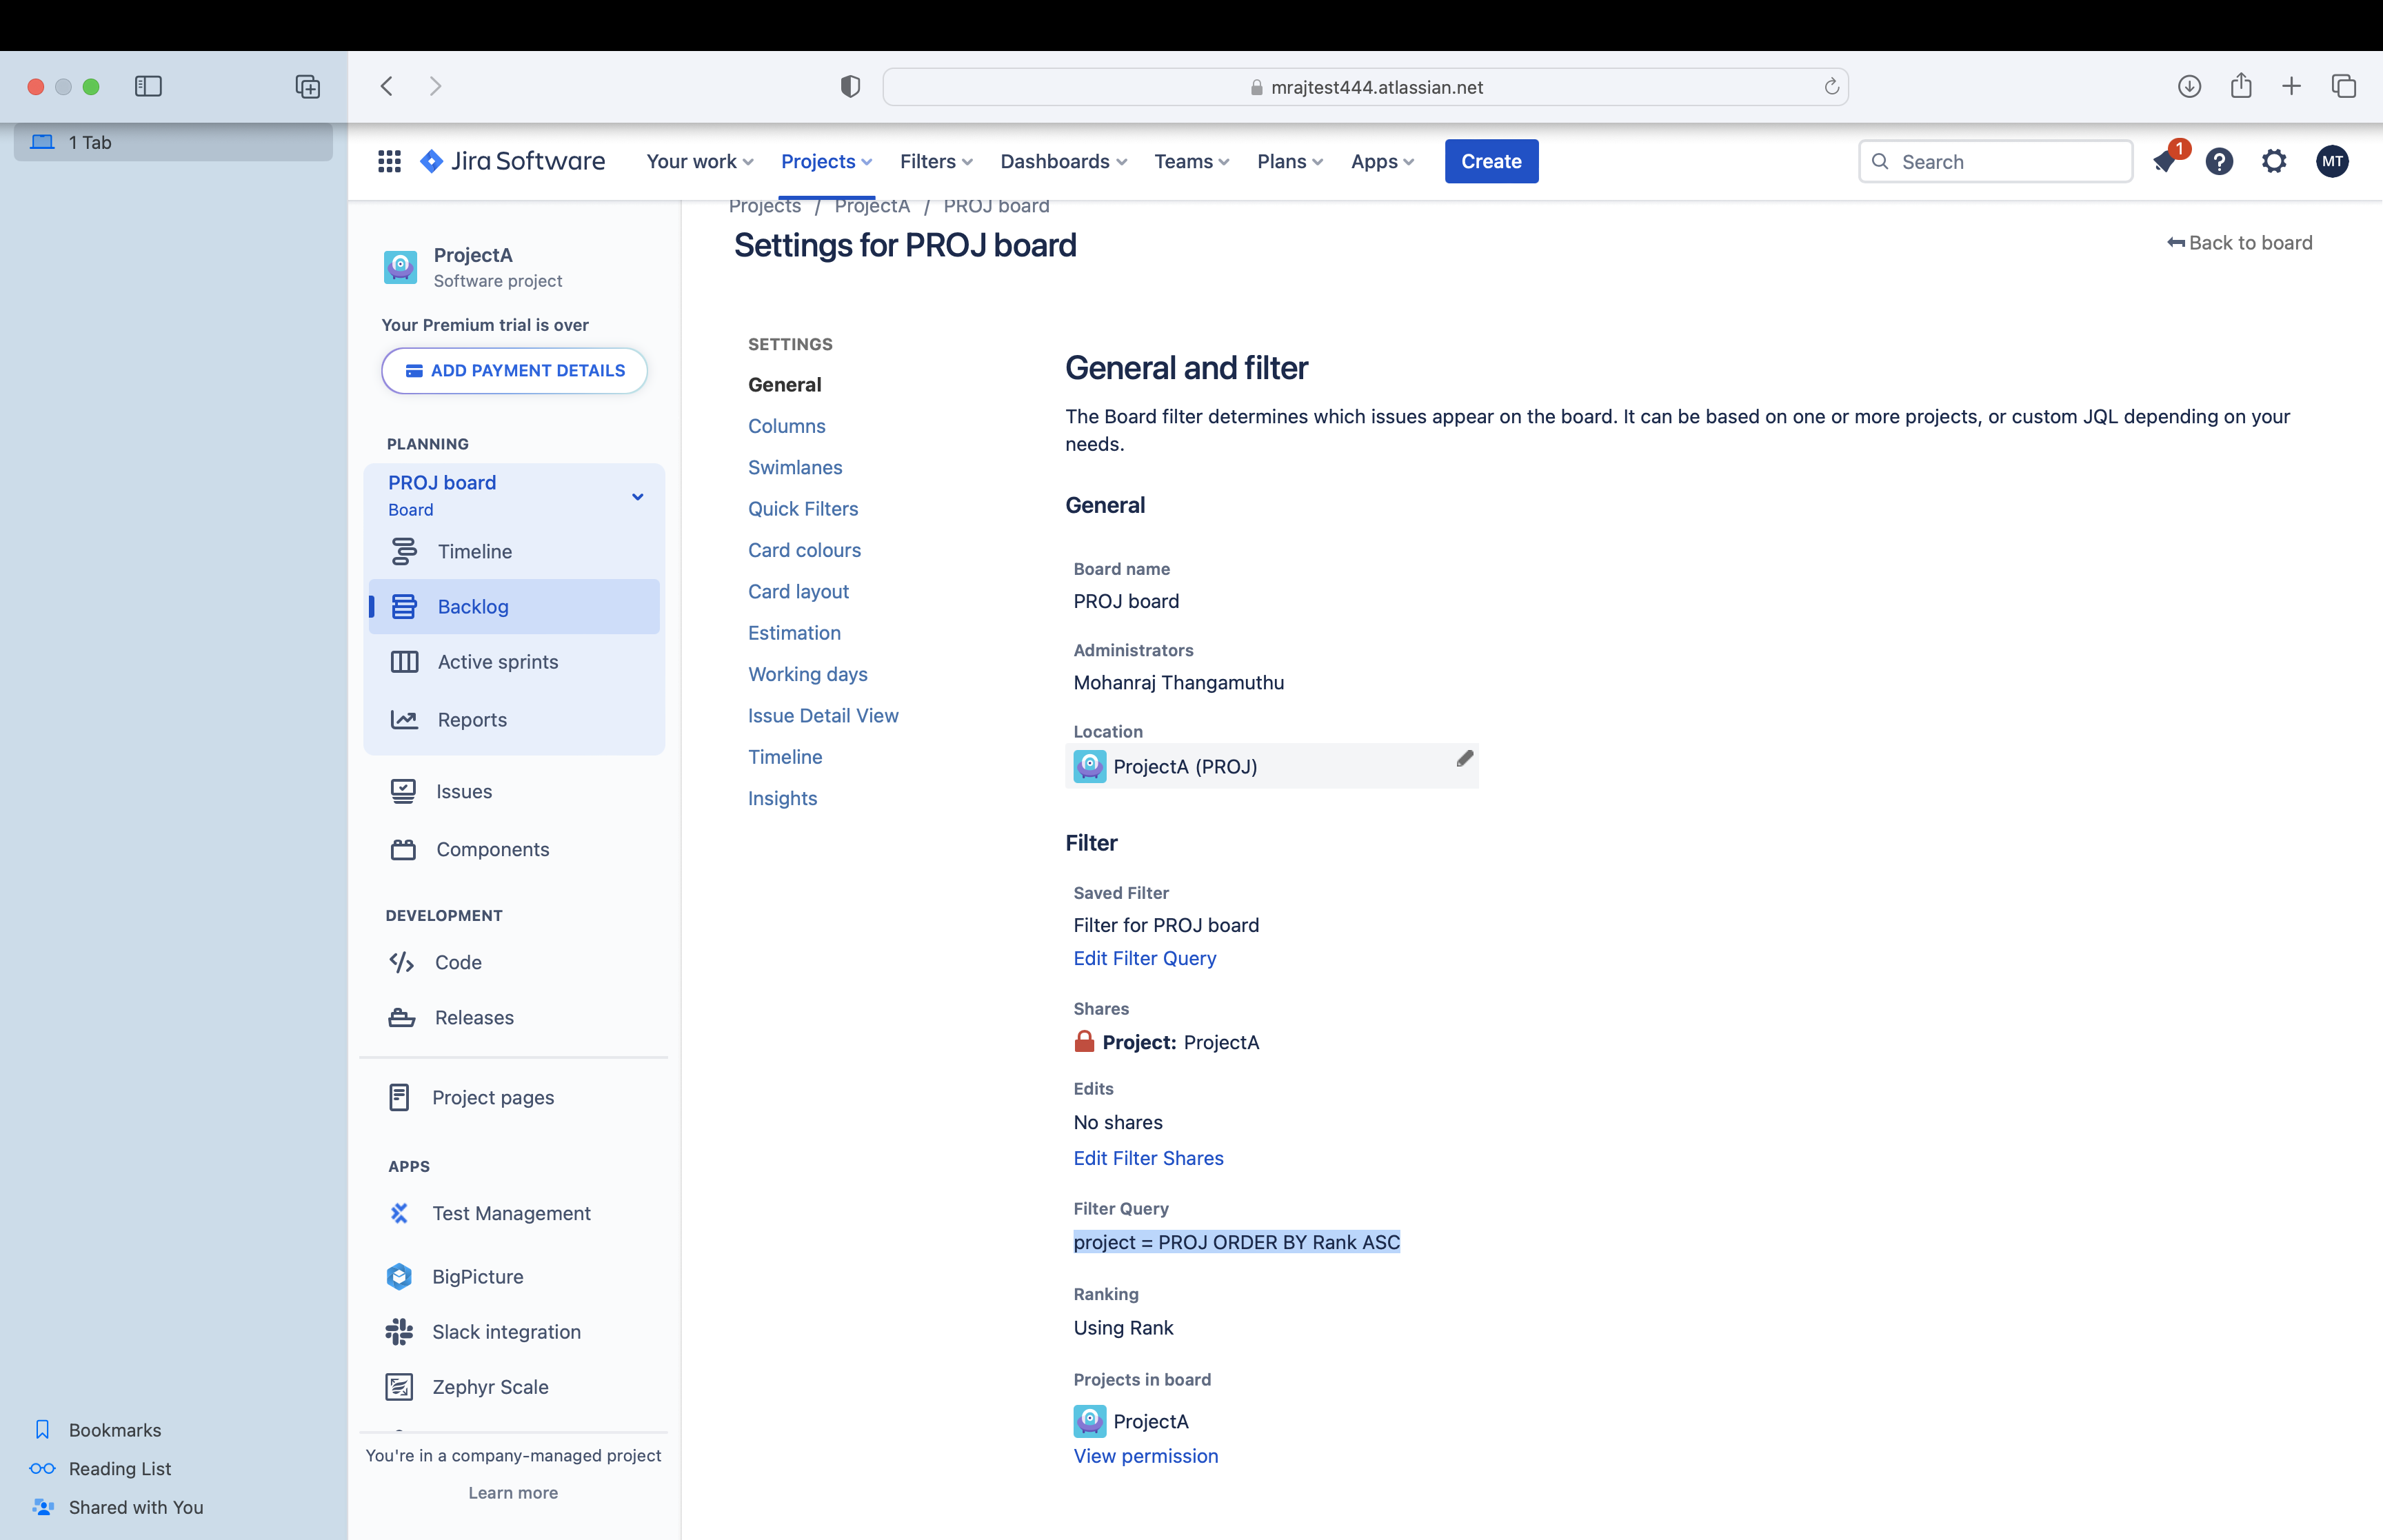Click the Safari downloads icon
The height and width of the screenshot is (1540, 2383).
coord(2189,86)
